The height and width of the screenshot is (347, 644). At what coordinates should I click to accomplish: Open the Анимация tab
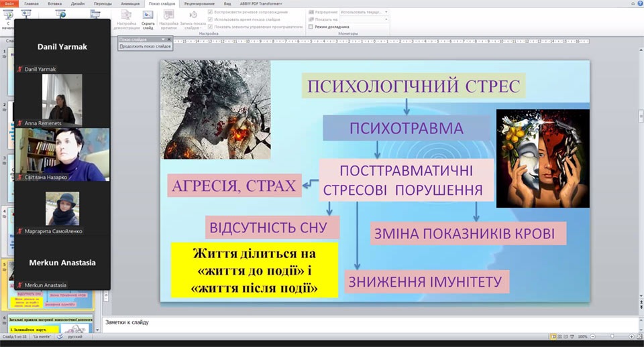pos(130,4)
